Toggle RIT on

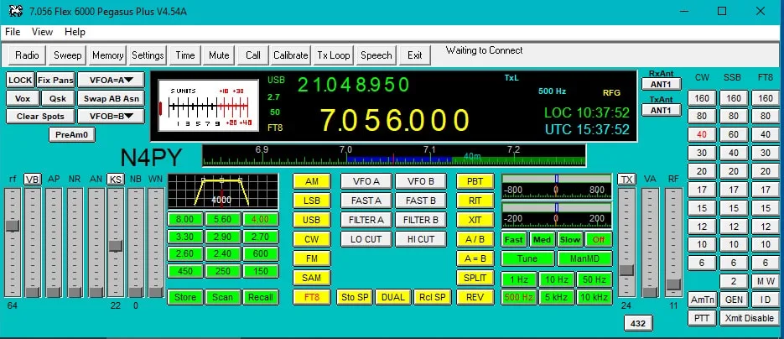tap(475, 201)
